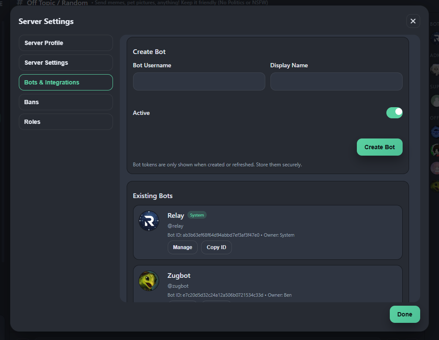Click the Done button

click(x=404, y=314)
